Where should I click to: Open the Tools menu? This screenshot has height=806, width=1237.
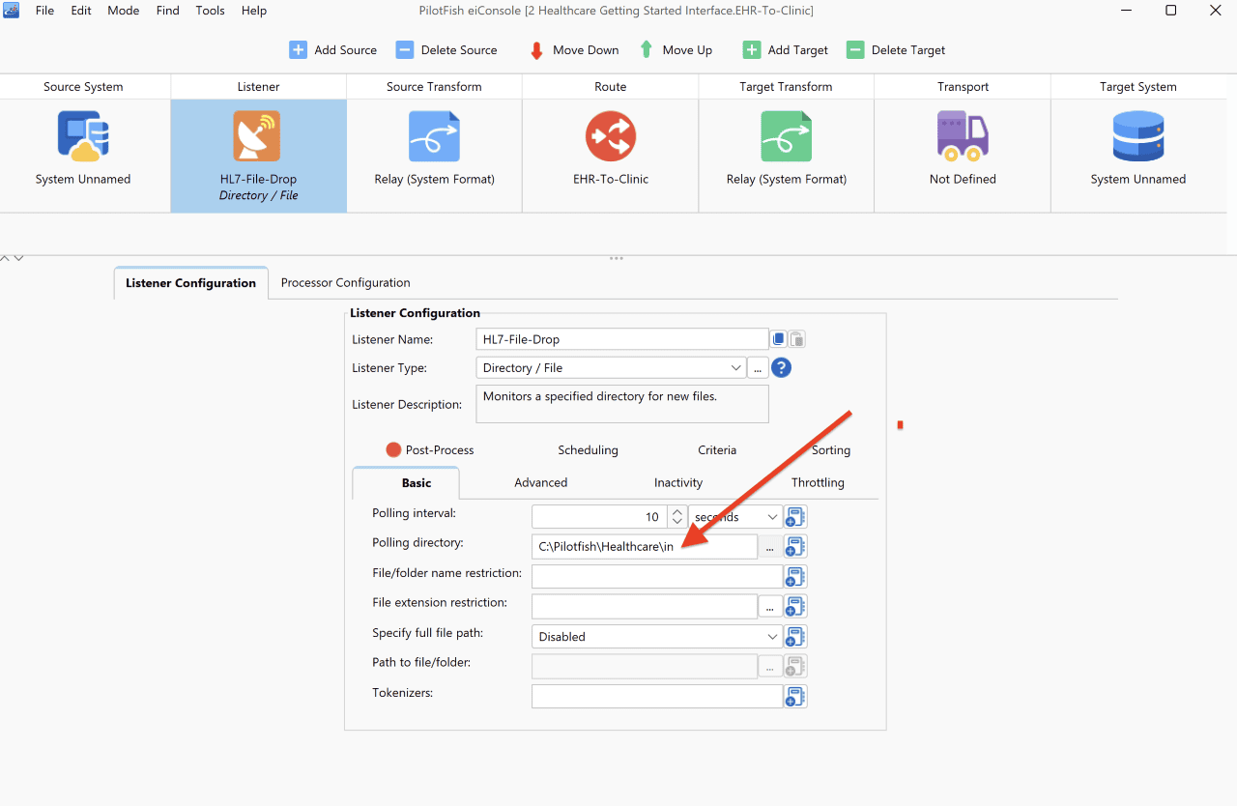click(210, 11)
